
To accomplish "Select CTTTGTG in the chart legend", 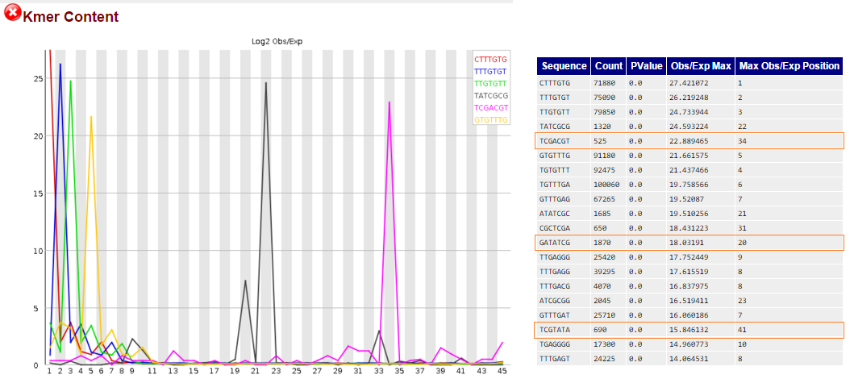I will (490, 59).
